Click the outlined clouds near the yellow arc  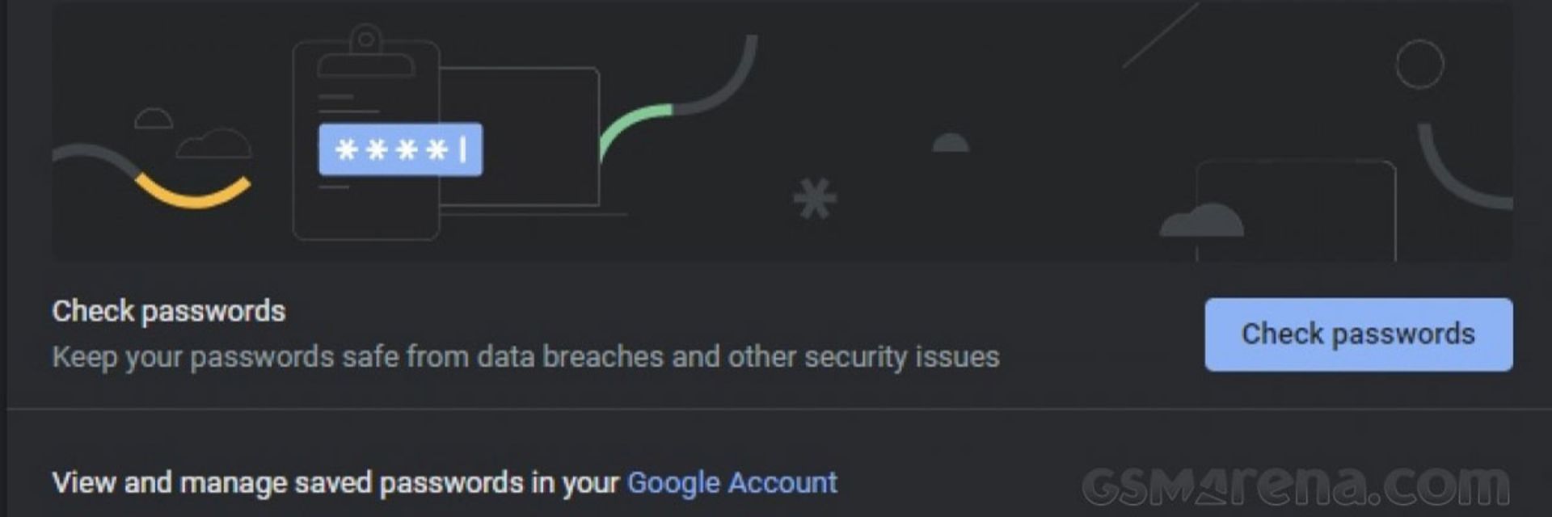pos(212,144)
